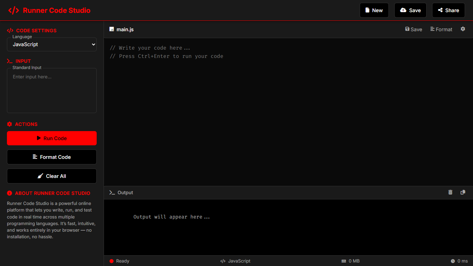Image resolution: width=473 pixels, height=266 pixels.
Task: Click Clear All to reset everything
Action: 52,176
